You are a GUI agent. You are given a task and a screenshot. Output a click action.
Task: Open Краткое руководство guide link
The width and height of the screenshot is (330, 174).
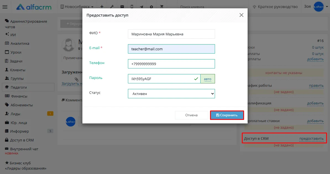pyautogui.click(x=275, y=7)
